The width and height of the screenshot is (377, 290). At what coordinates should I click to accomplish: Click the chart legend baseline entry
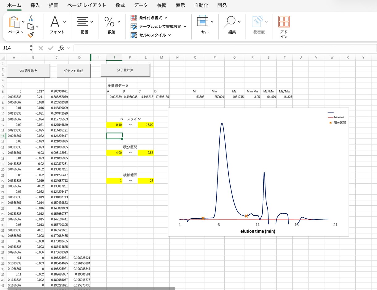[x=336, y=117]
